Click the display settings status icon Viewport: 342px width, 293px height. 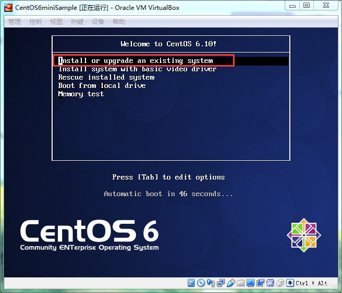click(x=250, y=283)
